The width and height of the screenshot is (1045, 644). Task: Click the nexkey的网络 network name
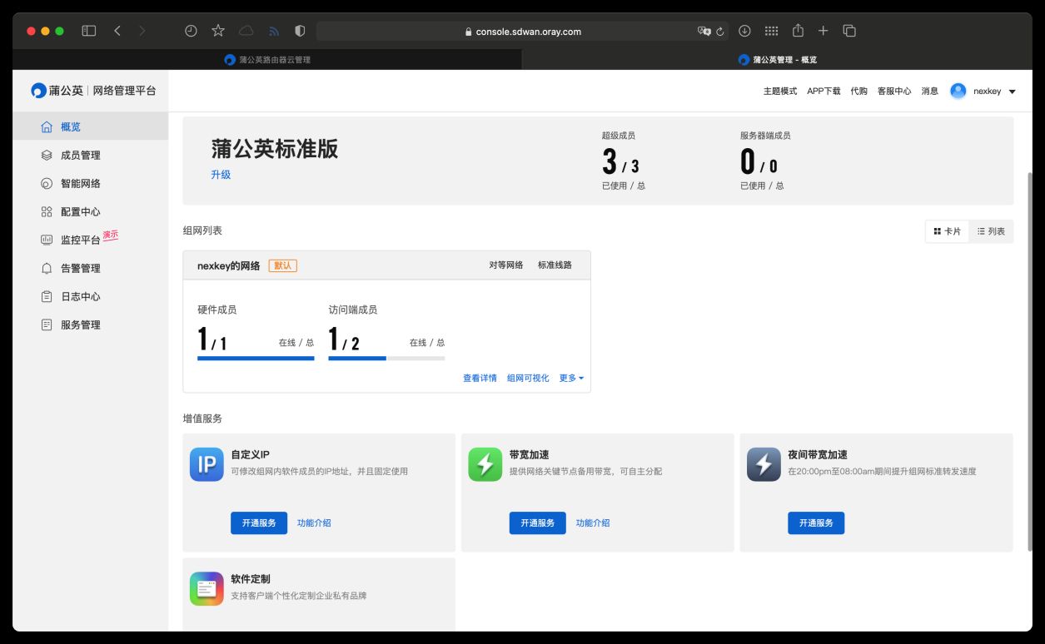pyautogui.click(x=228, y=266)
